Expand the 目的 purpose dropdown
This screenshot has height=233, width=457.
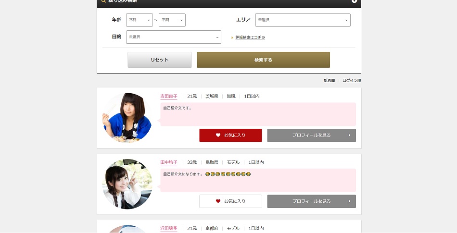pyautogui.click(x=173, y=37)
